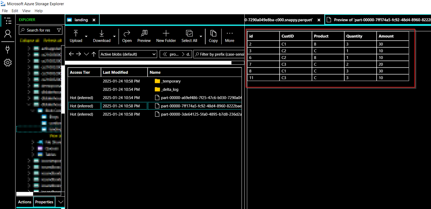This screenshot has height=209, width=431.
Task: Open Account Management with the person icon
Action: tap(8, 34)
